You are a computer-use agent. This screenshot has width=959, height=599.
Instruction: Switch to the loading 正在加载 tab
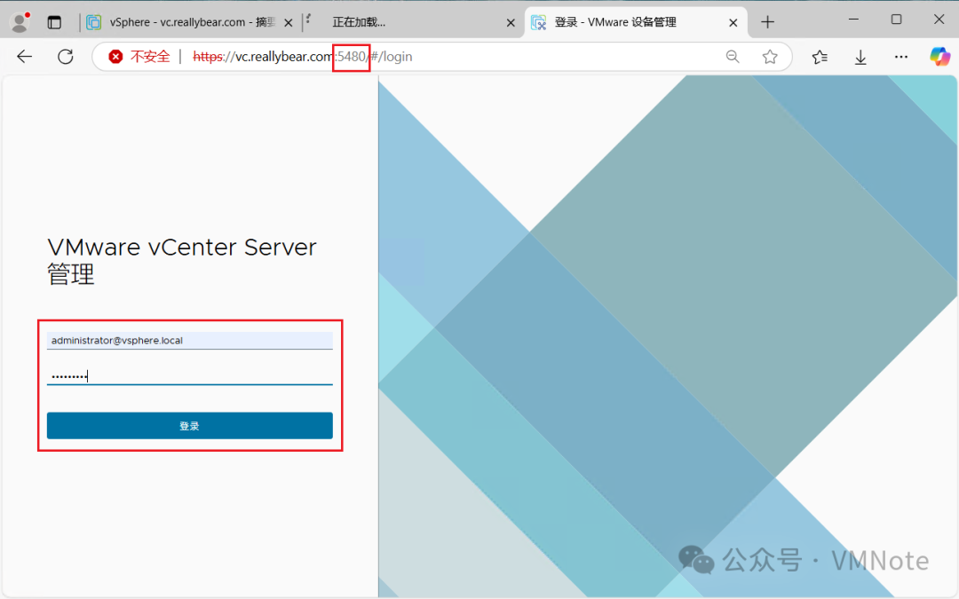pyautogui.click(x=411, y=22)
